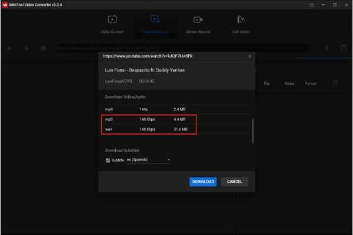Click the CANCEL button

point(235,182)
